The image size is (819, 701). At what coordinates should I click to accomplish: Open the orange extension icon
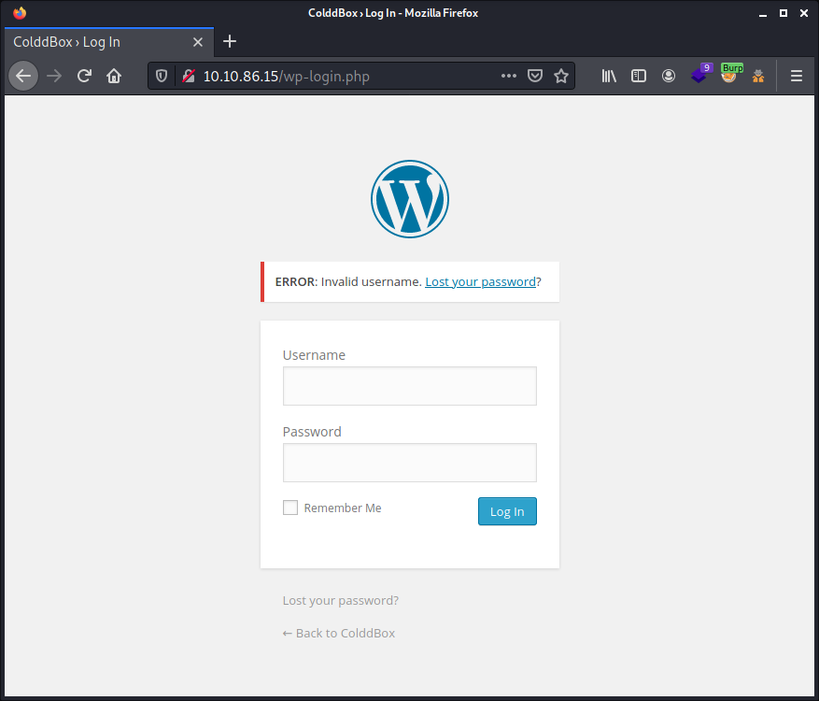click(x=758, y=77)
